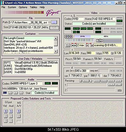Click the Video codec Name field
The width and height of the screenshot is (126, 132).
104,19
